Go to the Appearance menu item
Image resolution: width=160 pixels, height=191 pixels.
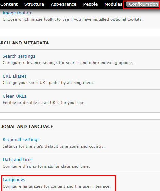click(x=64, y=4)
